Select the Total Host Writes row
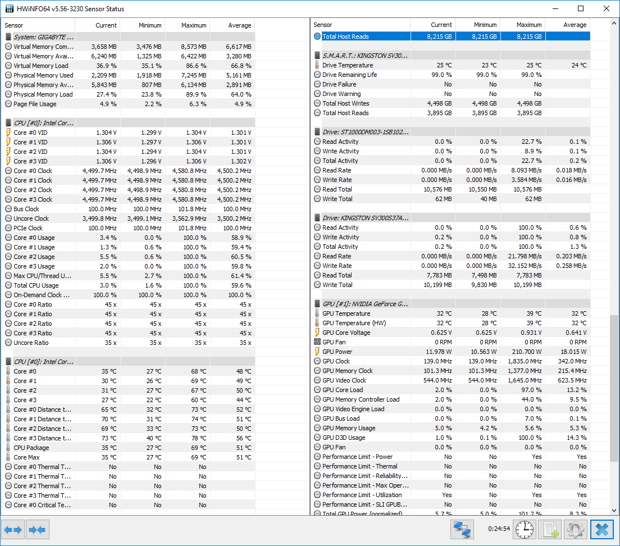 tap(451, 103)
